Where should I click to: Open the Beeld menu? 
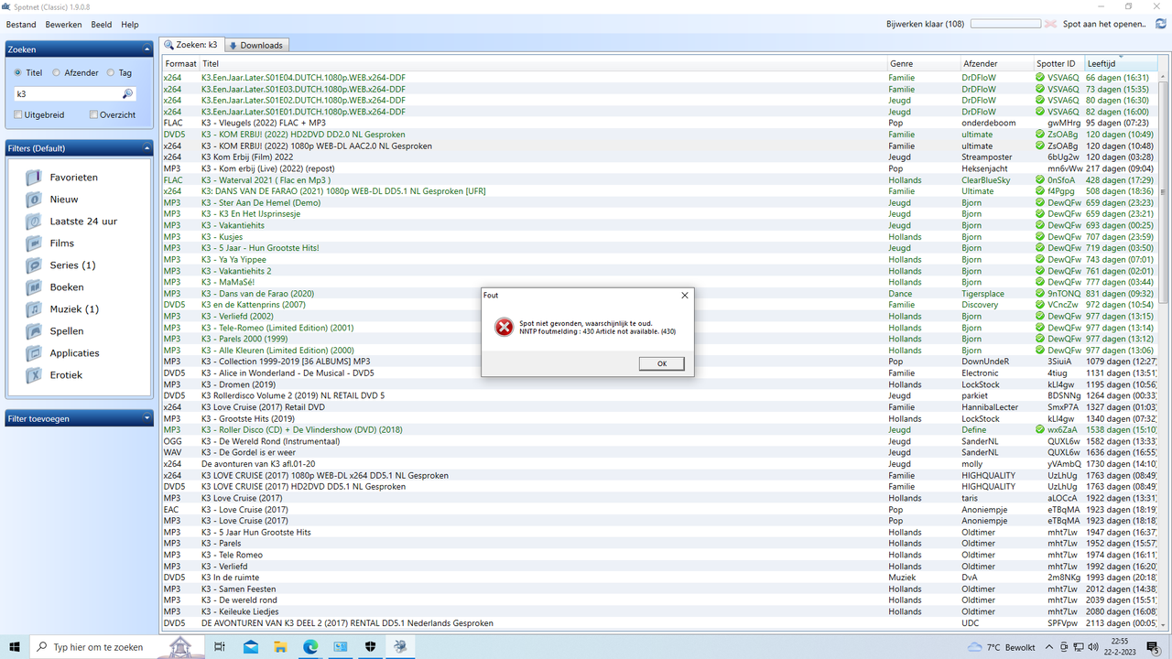point(102,25)
